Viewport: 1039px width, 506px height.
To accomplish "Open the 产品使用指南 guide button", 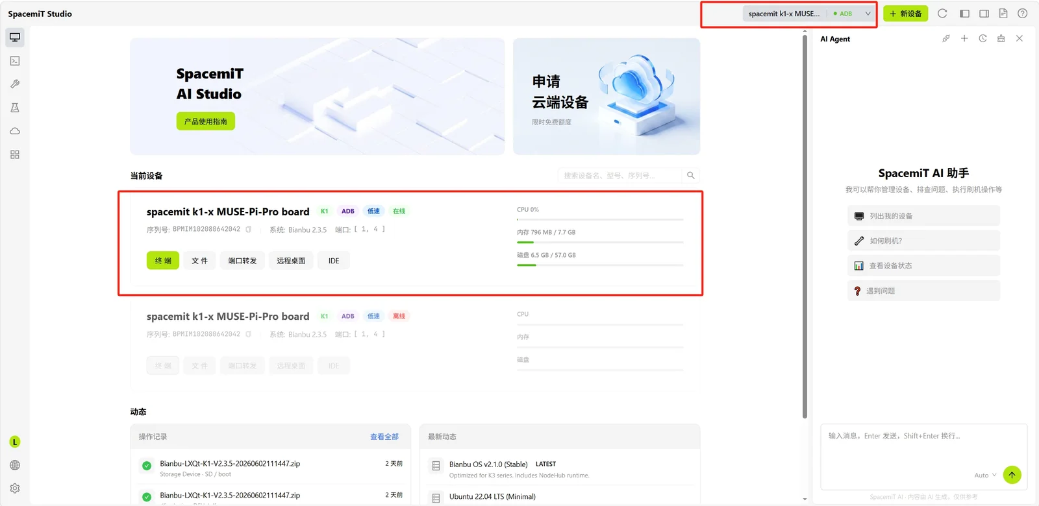I will [205, 121].
